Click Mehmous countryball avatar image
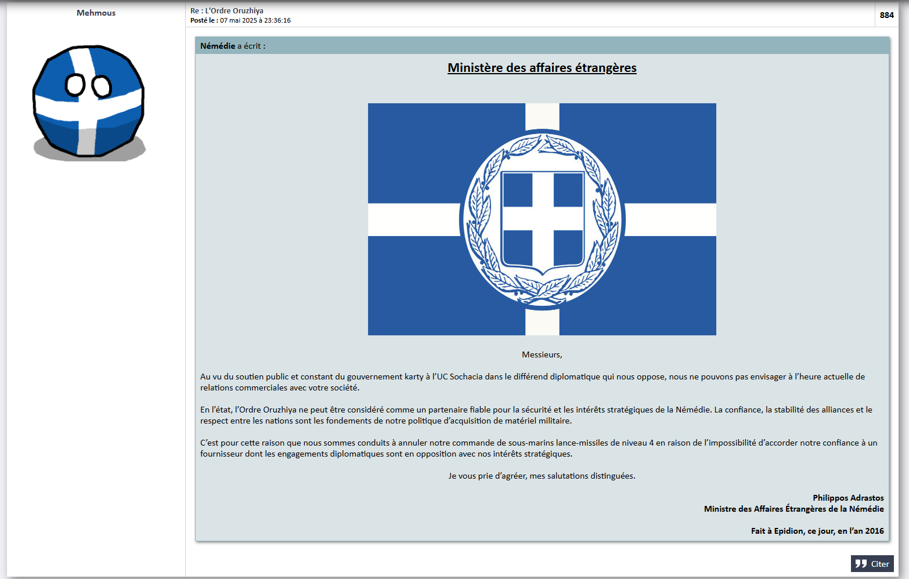The image size is (909, 579). coord(89,103)
